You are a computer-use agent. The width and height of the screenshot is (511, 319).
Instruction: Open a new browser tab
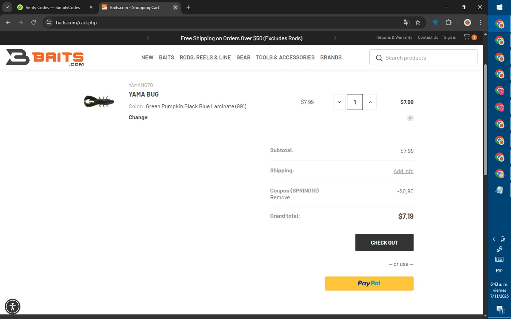[188, 7]
